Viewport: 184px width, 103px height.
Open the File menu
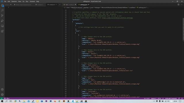[5, 1]
